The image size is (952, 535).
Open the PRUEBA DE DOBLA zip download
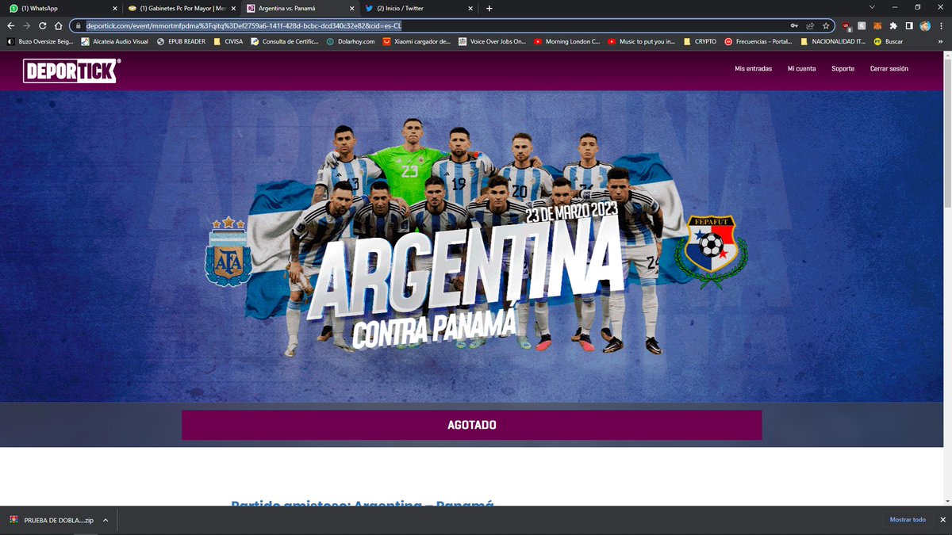pyautogui.click(x=52, y=520)
